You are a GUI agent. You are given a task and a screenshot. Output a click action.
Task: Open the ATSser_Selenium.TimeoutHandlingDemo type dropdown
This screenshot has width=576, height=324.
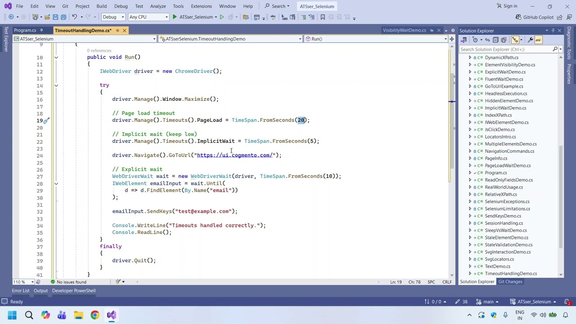point(230,39)
